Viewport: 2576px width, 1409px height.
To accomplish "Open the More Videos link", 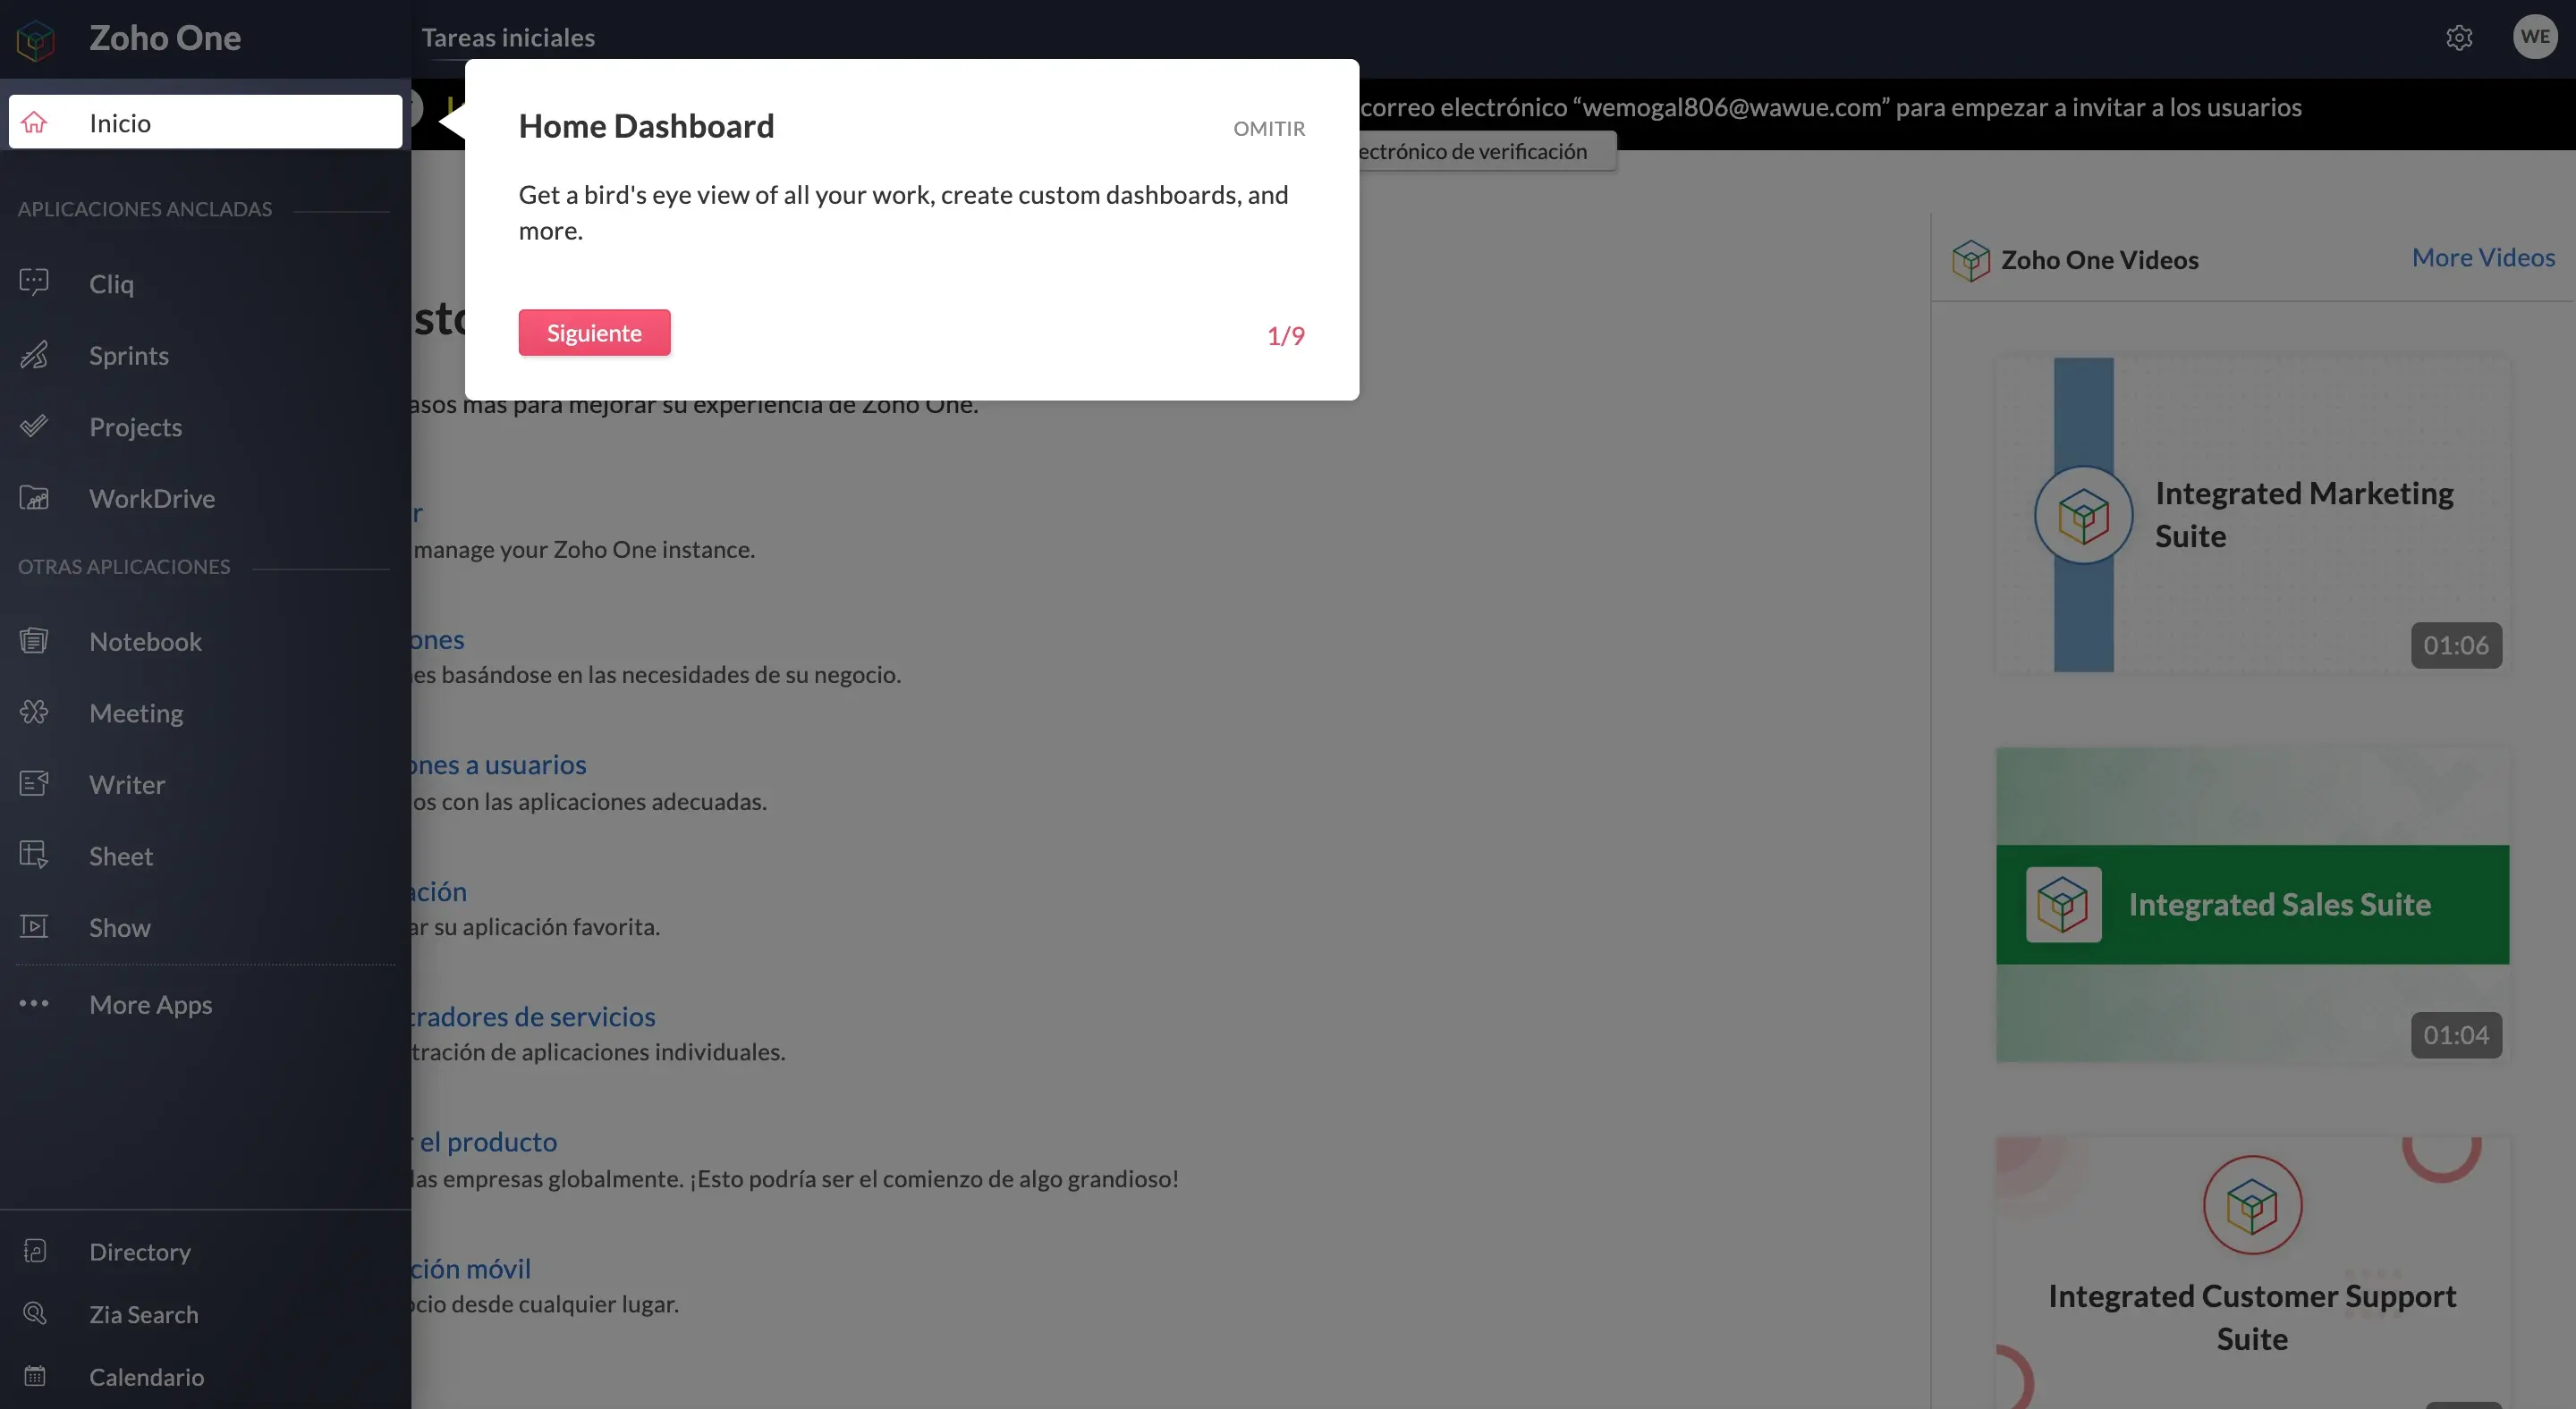I will click(x=2483, y=257).
